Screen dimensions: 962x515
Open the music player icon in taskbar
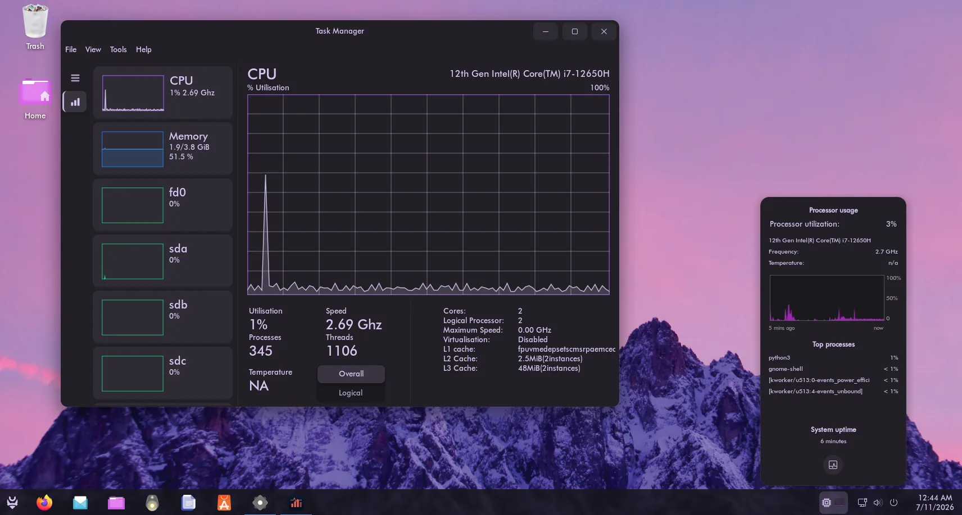pos(152,503)
